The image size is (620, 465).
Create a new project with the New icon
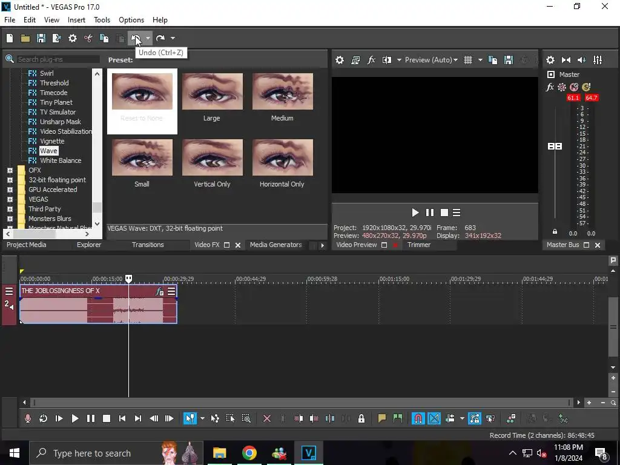(10, 38)
